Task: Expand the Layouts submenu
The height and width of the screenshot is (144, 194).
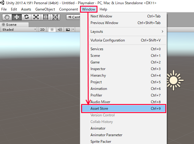Action: [x=124, y=32]
